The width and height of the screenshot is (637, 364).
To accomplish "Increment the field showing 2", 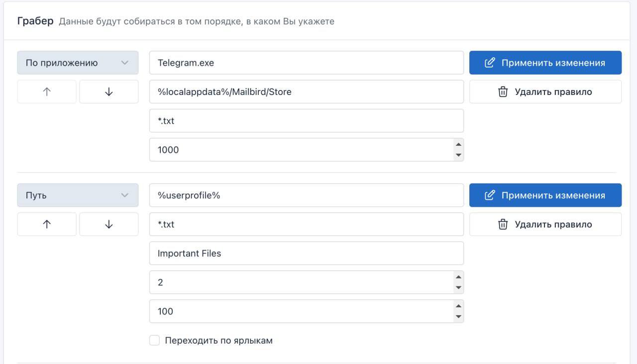I will coord(458,277).
